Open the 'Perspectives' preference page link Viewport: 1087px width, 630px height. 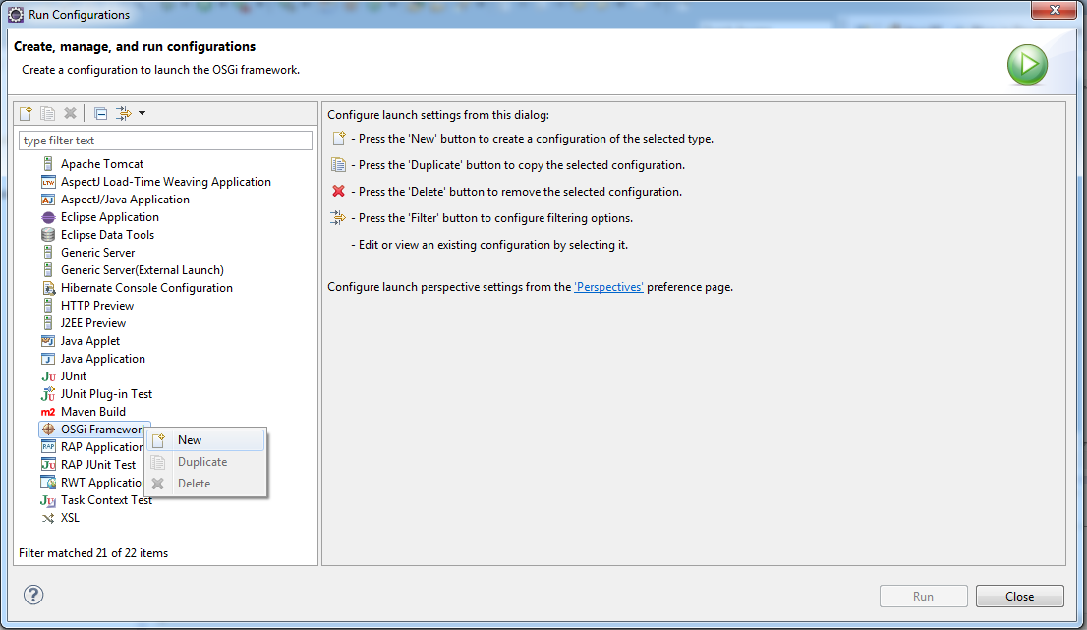click(608, 287)
